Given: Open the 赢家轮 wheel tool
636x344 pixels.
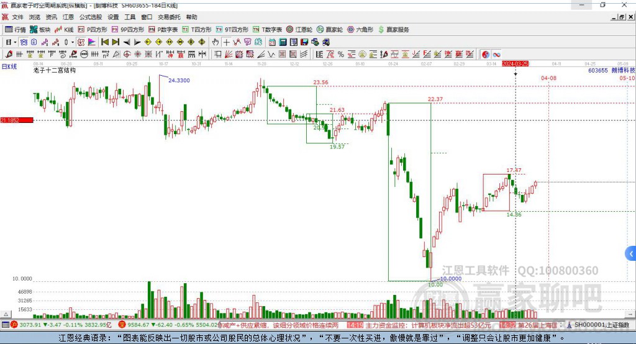Looking at the screenshot, I should (x=330, y=30).
